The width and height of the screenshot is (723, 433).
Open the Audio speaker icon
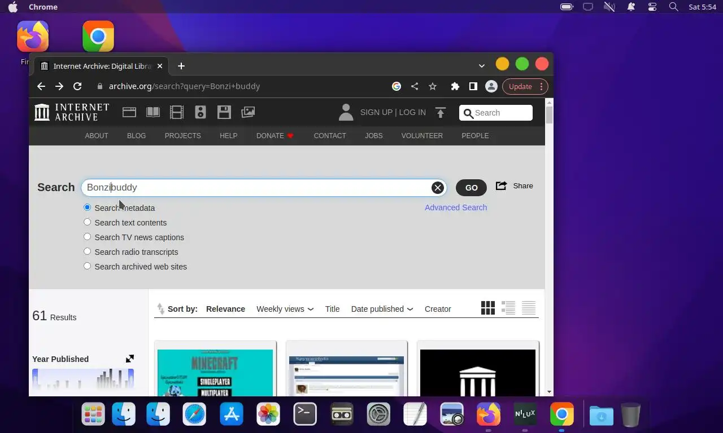pyautogui.click(x=201, y=112)
